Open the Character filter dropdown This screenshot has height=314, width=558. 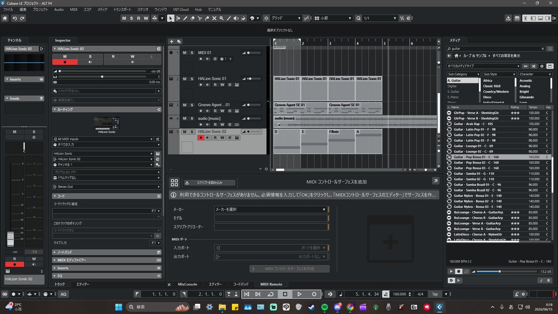(535, 74)
